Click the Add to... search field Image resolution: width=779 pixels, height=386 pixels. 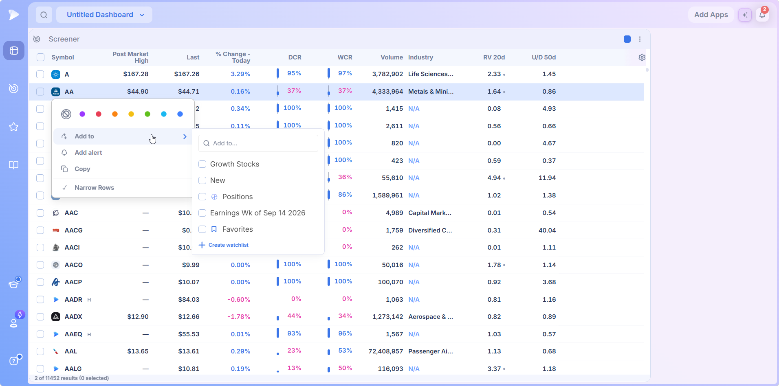258,143
